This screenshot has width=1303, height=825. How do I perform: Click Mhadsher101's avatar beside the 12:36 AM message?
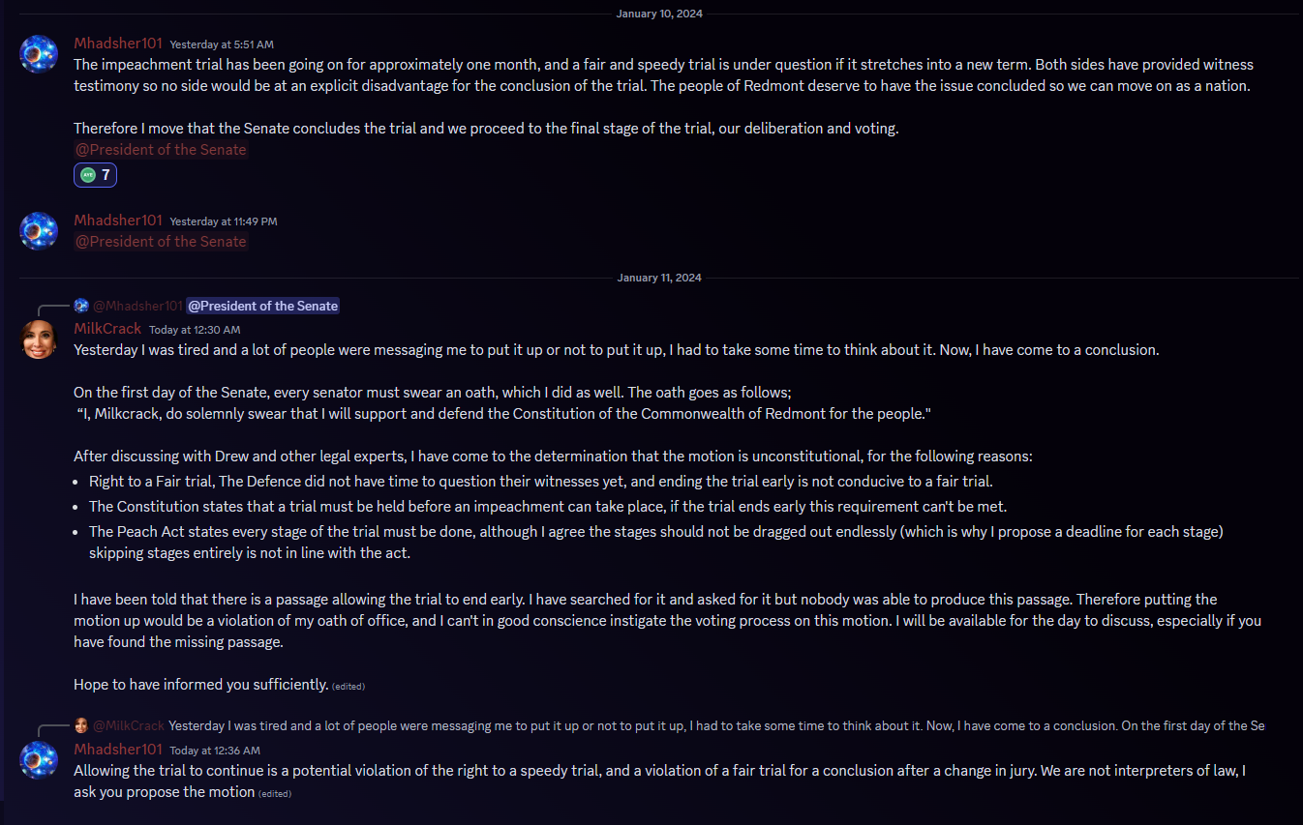pyautogui.click(x=39, y=760)
